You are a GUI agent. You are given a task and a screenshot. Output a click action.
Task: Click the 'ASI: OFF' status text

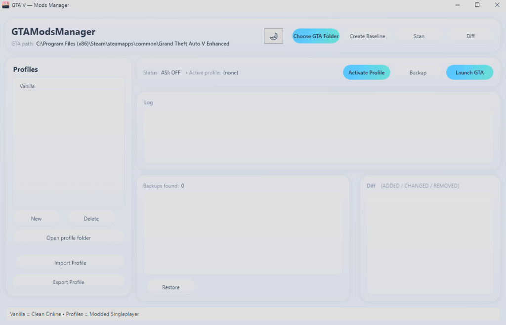[170, 73]
